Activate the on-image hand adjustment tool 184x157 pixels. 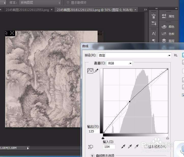click(x=91, y=147)
